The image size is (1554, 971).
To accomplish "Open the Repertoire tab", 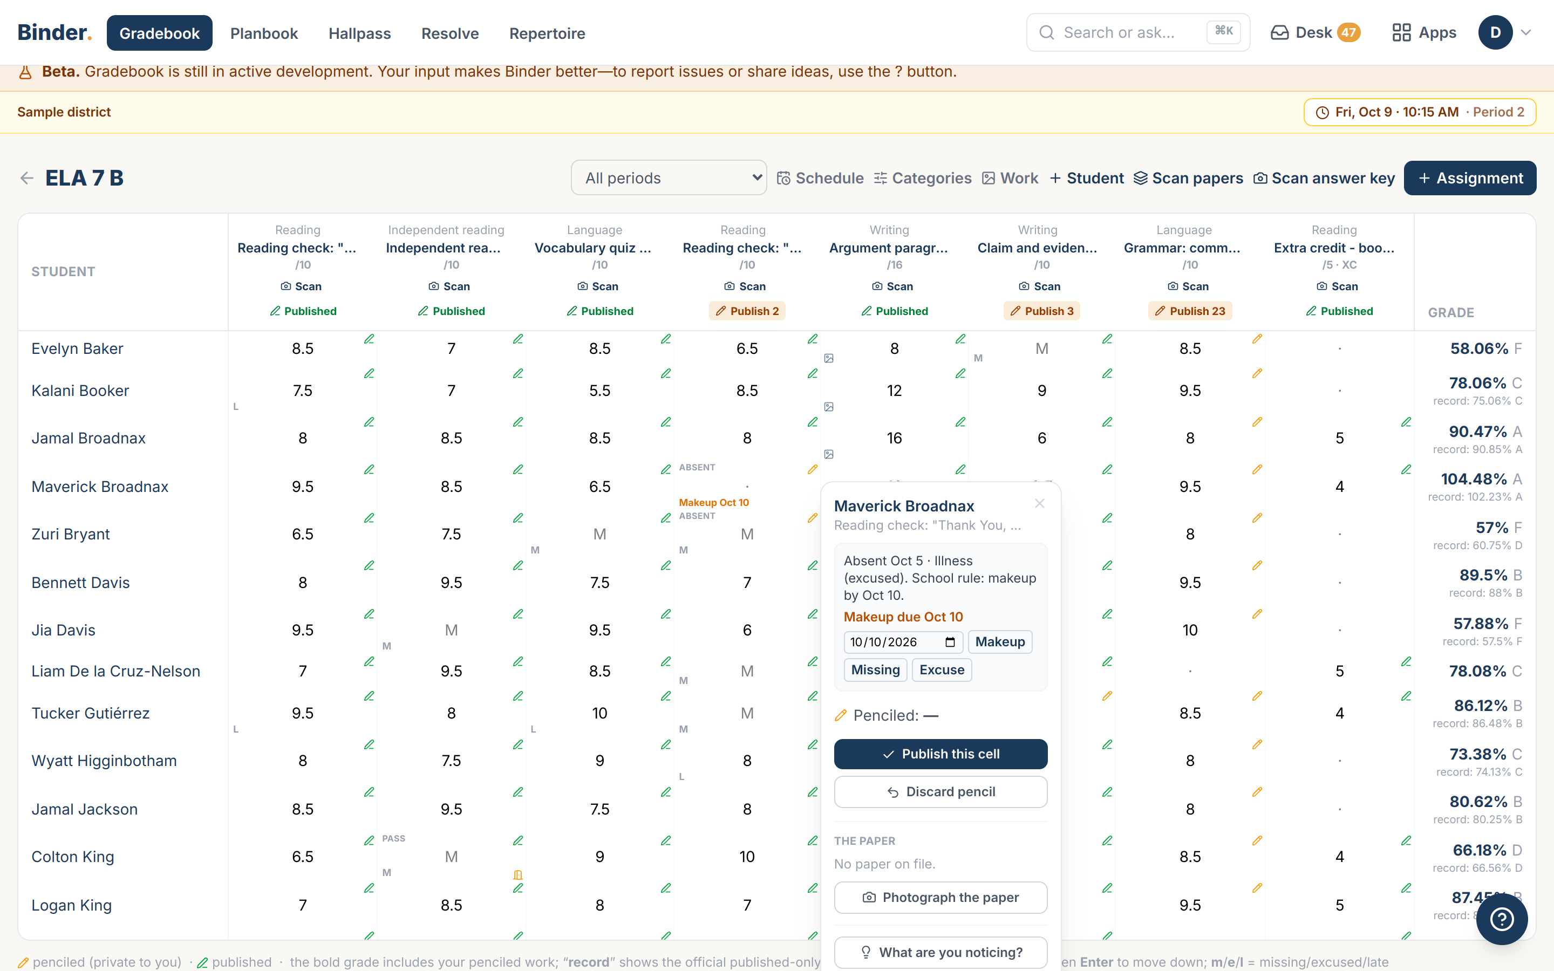I will click(547, 33).
